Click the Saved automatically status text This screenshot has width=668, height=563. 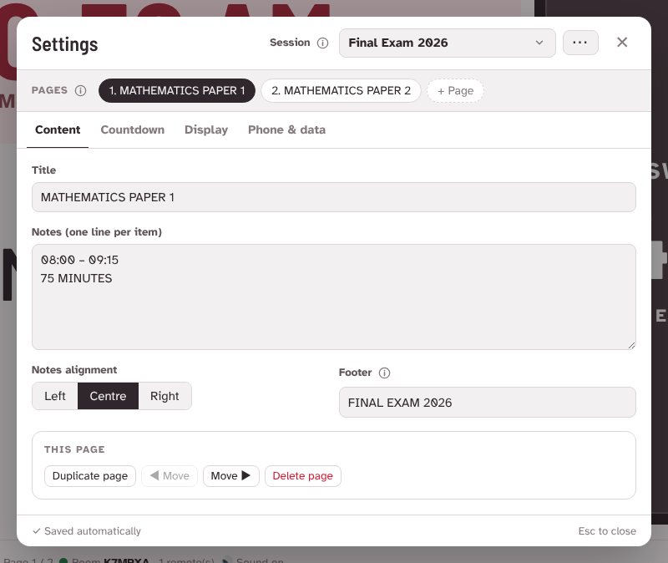click(87, 531)
